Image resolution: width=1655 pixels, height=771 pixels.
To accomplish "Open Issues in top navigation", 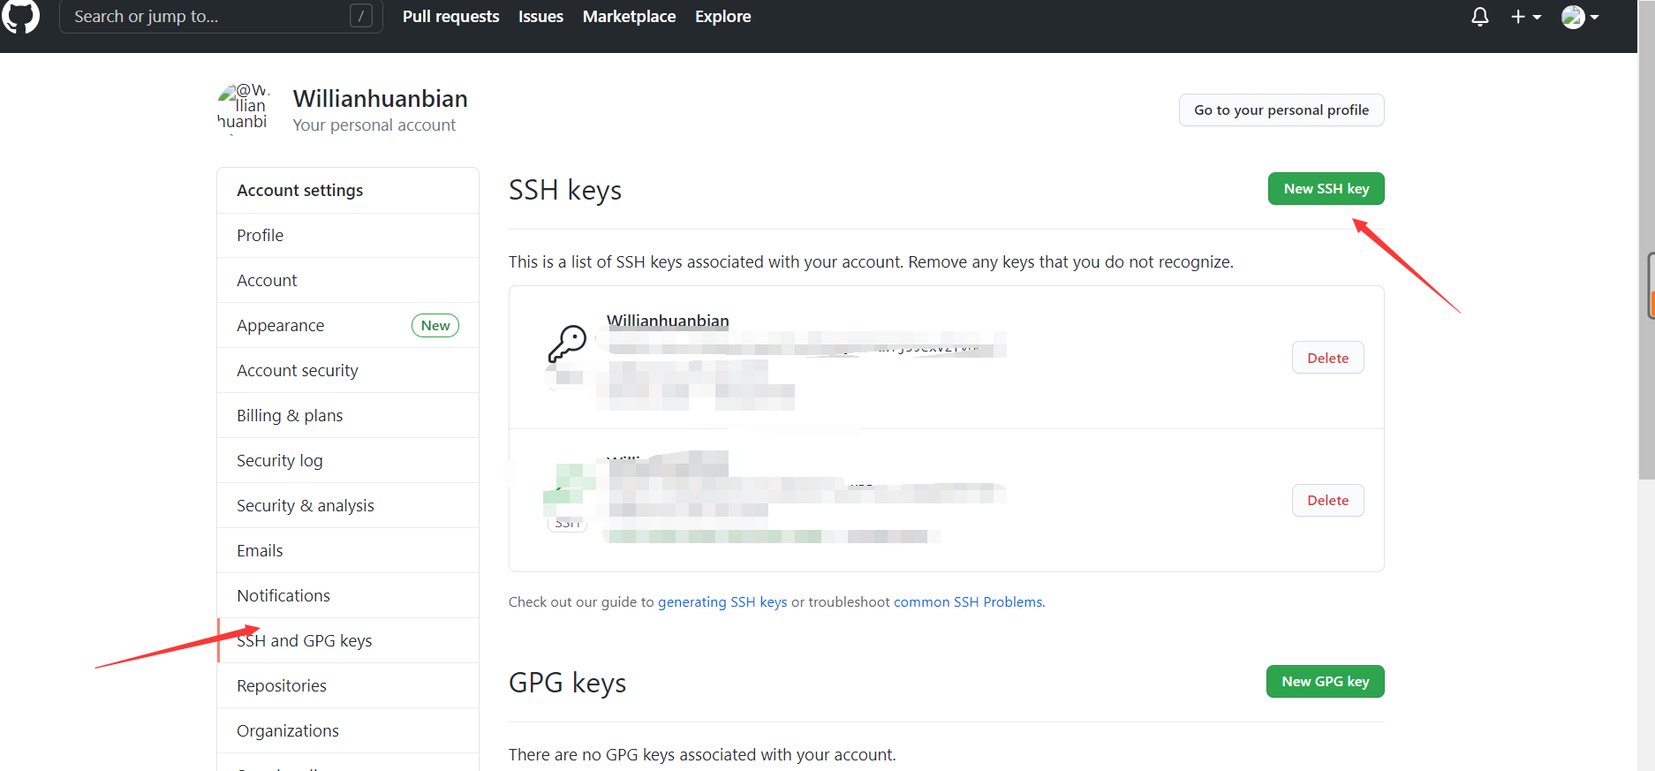I will click(540, 17).
